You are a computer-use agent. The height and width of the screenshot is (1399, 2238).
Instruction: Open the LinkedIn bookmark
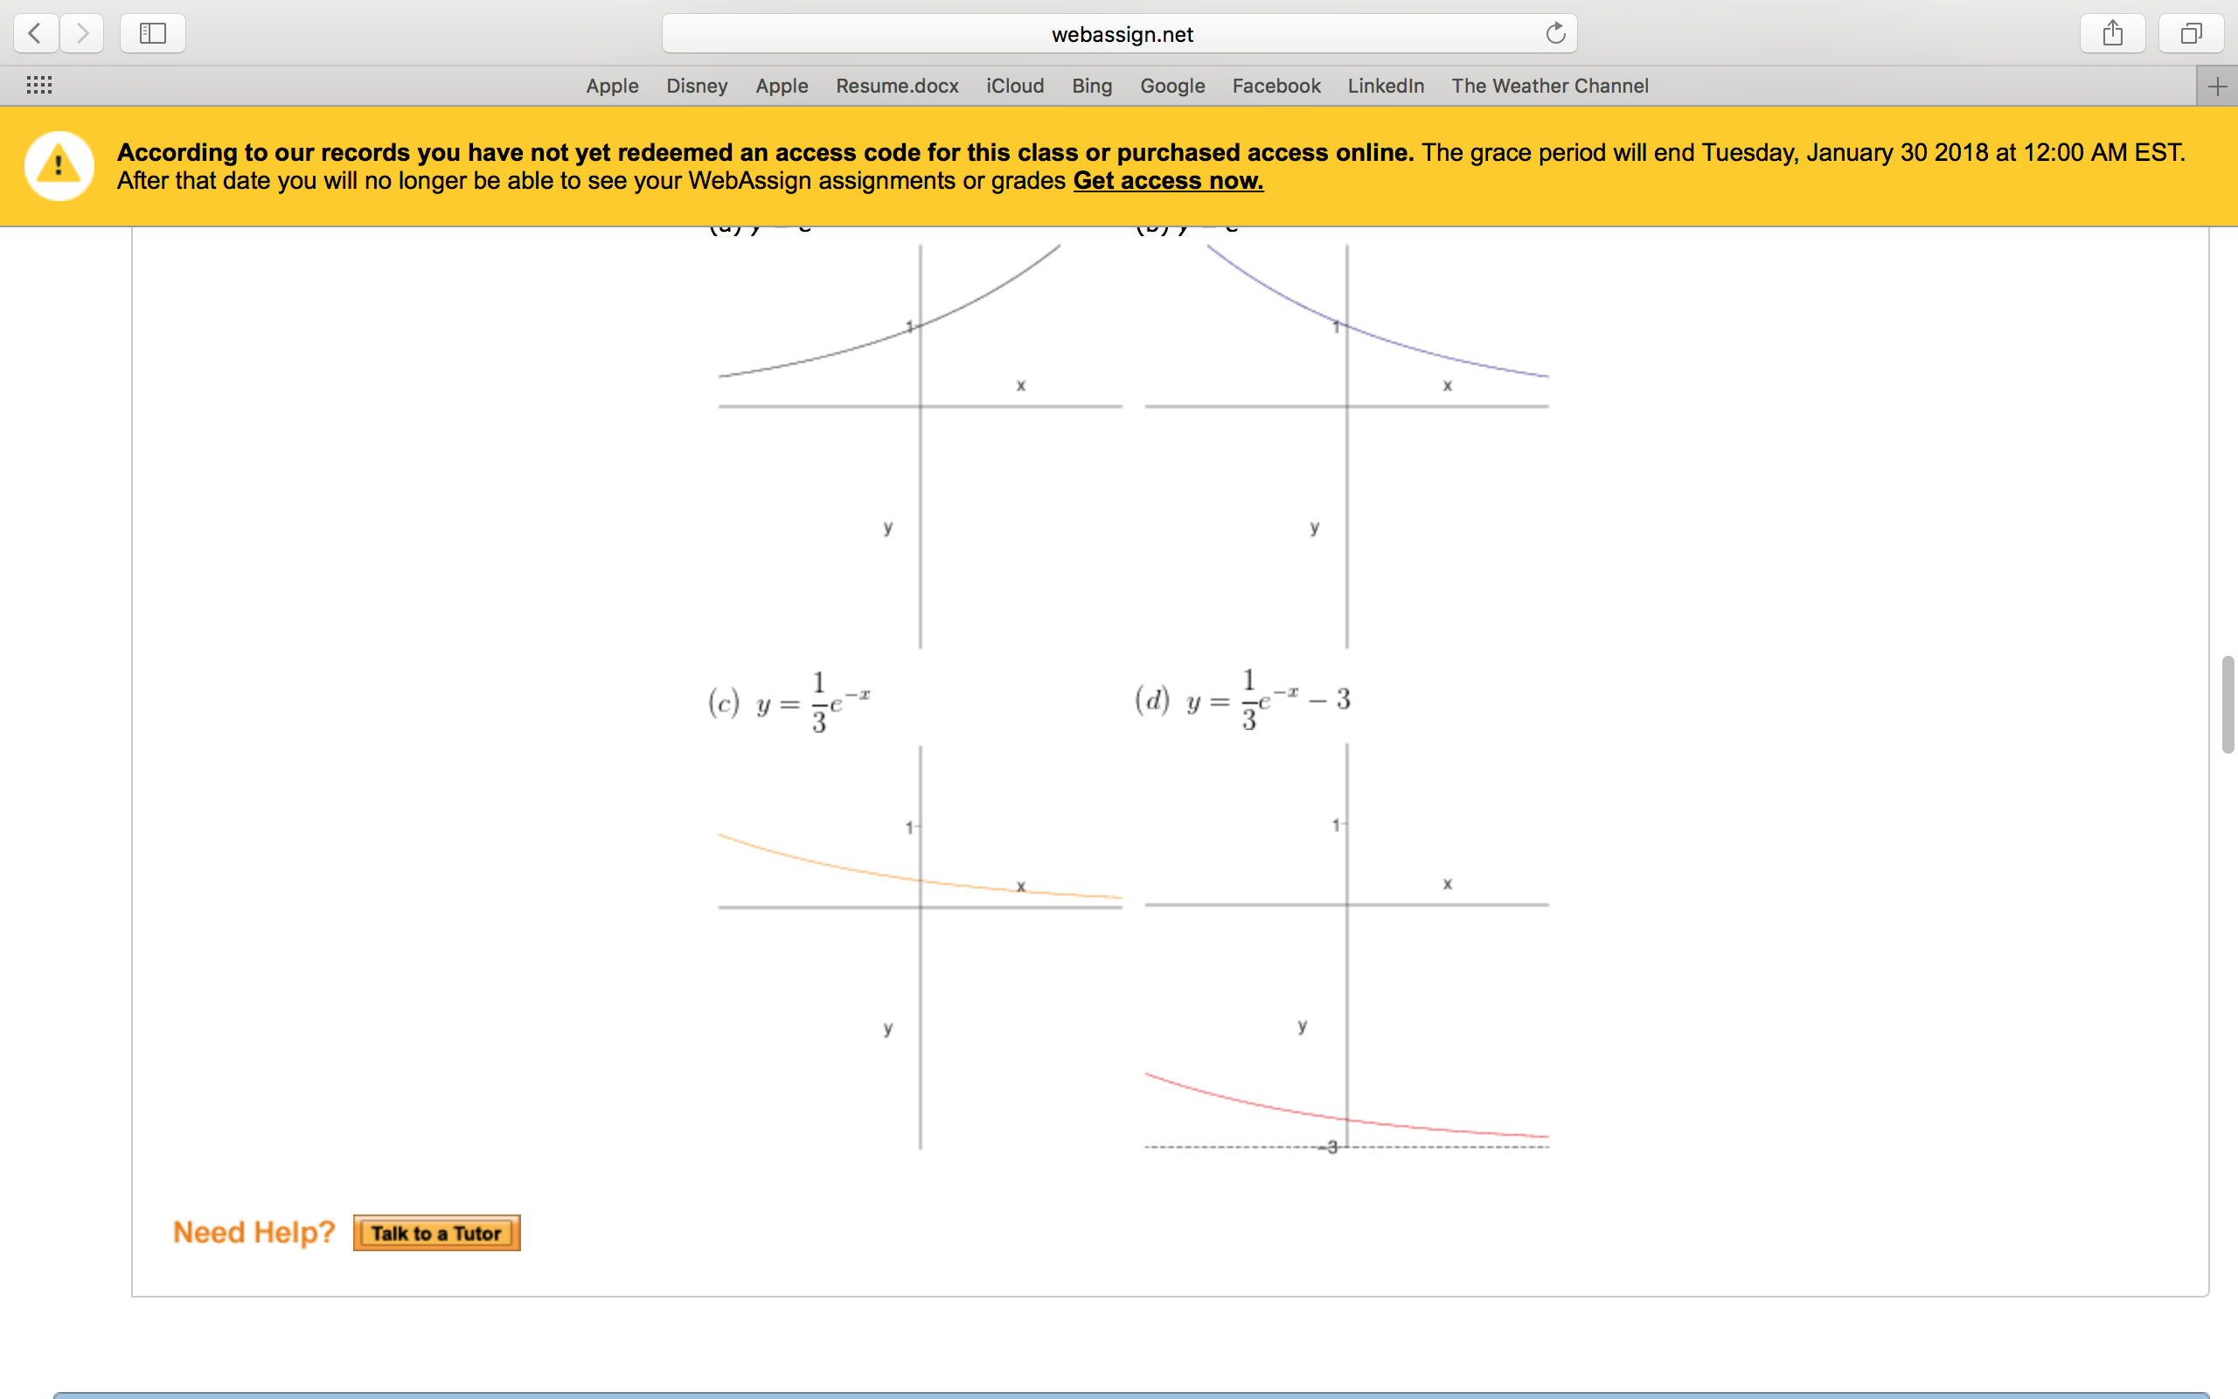1386,86
